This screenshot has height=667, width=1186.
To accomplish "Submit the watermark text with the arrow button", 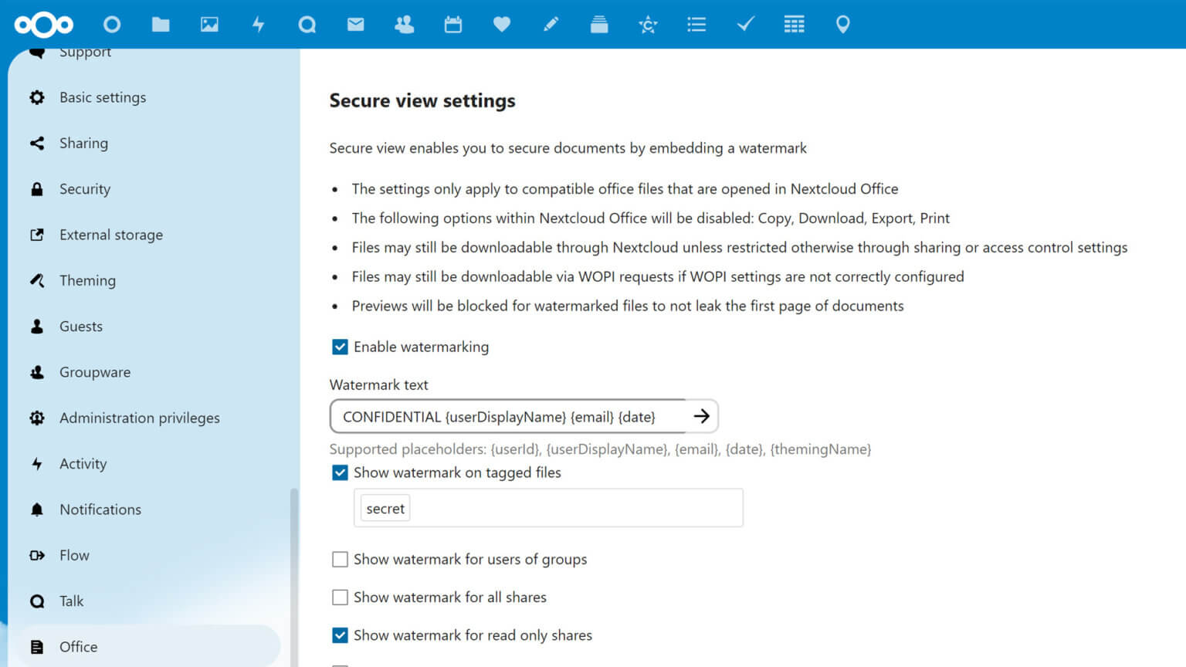I will coord(701,416).
